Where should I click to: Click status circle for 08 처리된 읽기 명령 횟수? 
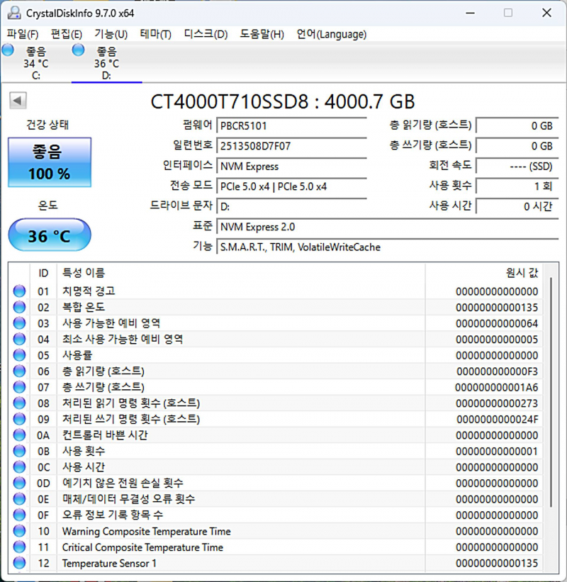(x=19, y=403)
